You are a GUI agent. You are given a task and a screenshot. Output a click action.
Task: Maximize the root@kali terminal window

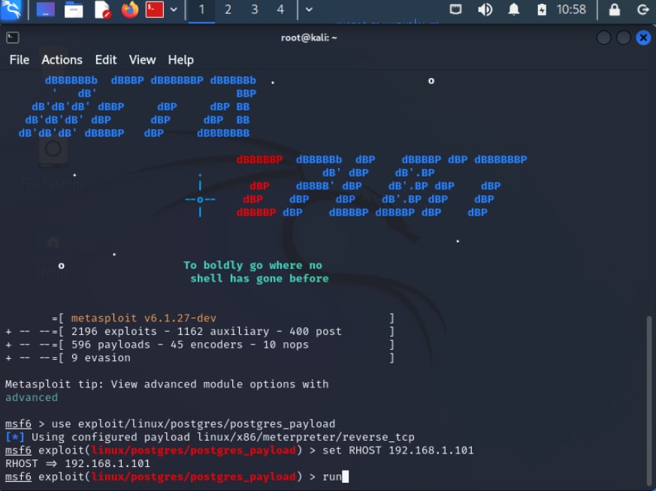[x=624, y=38]
